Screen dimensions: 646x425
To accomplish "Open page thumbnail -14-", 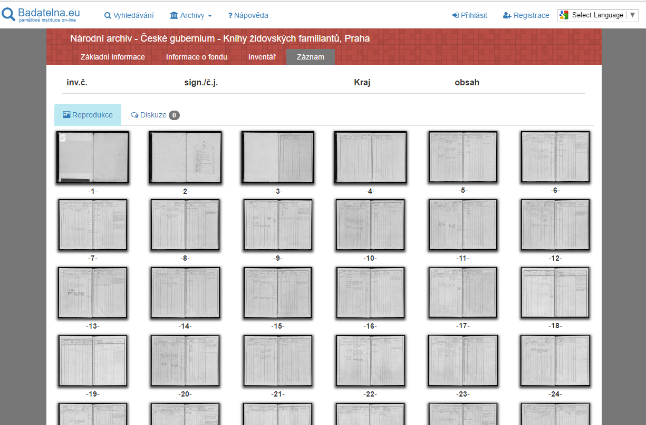I will click(185, 293).
